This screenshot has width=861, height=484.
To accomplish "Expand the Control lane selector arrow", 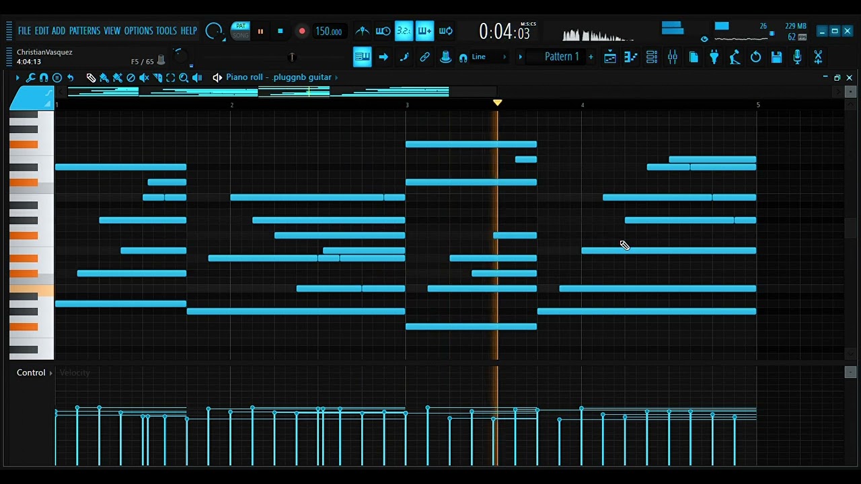I will (x=50, y=372).
